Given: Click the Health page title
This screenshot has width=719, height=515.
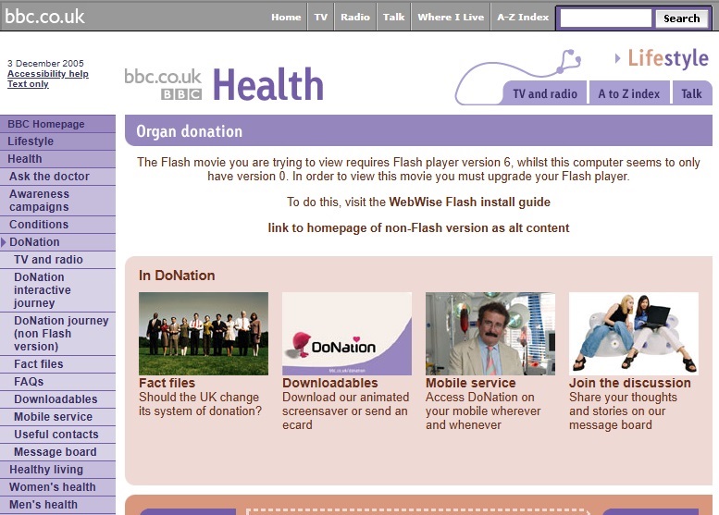Looking at the screenshot, I should pos(268,84).
